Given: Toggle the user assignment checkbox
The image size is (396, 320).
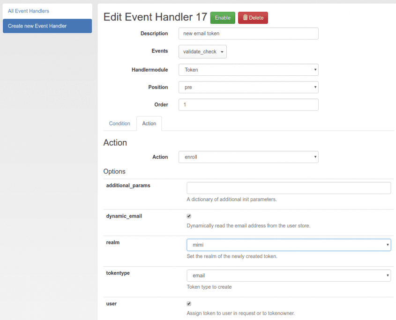Looking at the screenshot, I should [189, 304].
